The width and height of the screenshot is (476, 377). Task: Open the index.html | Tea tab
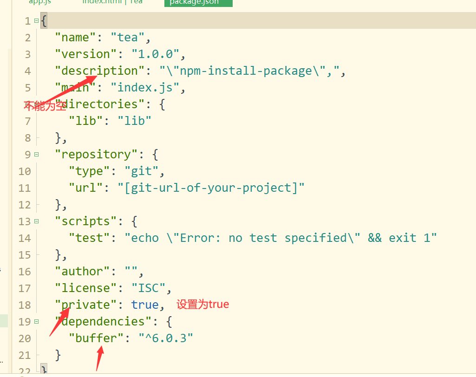pyautogui.click(x=112, y=2)
